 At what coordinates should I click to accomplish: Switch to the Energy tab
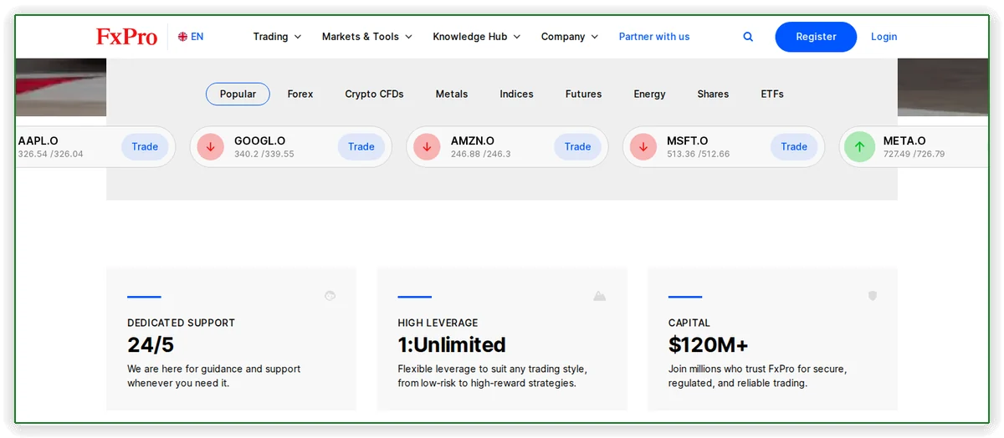649,94
